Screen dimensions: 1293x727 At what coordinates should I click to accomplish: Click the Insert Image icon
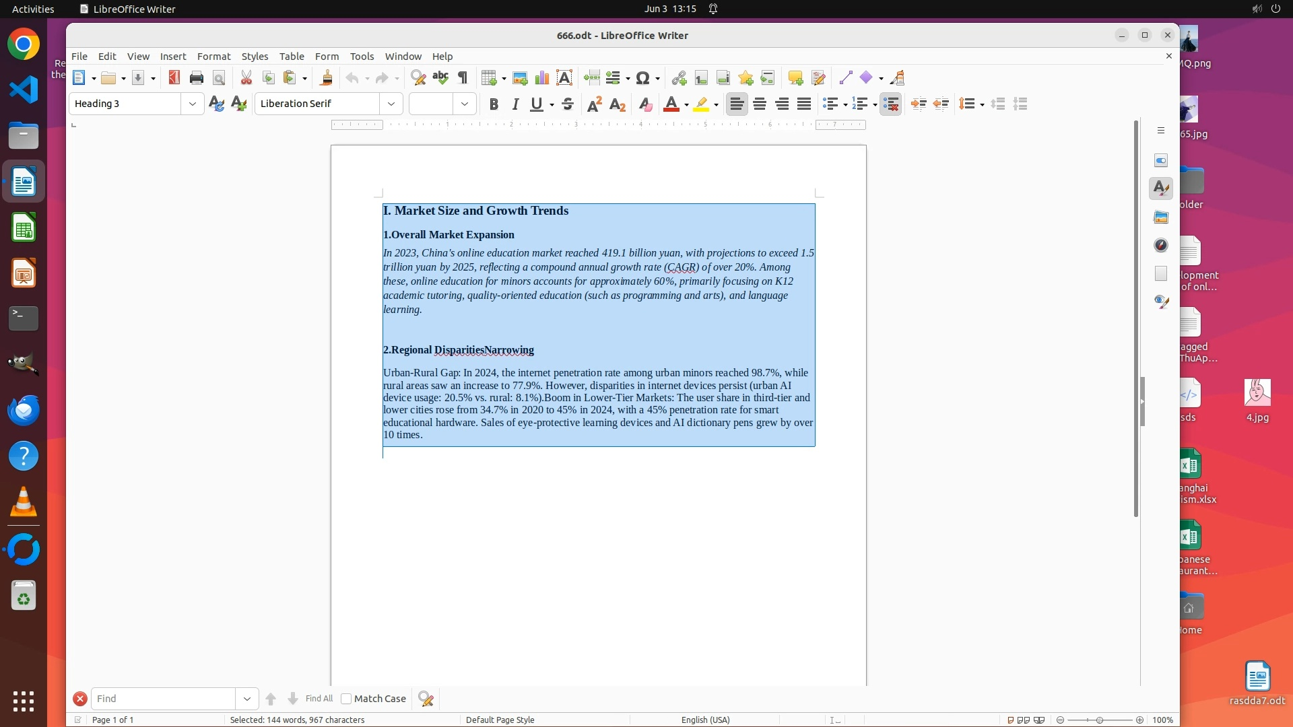pos(520,78)
